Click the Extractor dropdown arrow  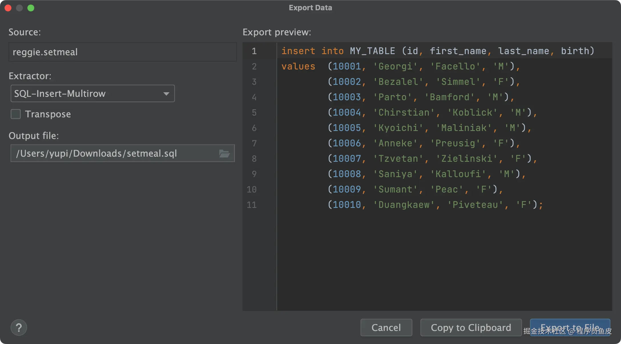(x=166, y=94)
